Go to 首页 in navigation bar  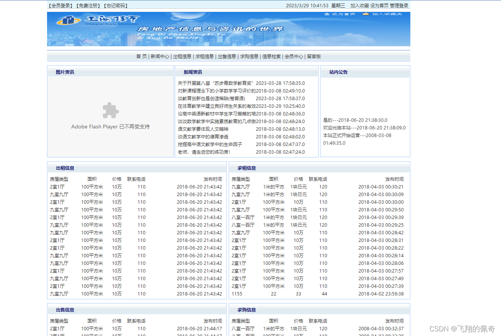pos(141,57)
